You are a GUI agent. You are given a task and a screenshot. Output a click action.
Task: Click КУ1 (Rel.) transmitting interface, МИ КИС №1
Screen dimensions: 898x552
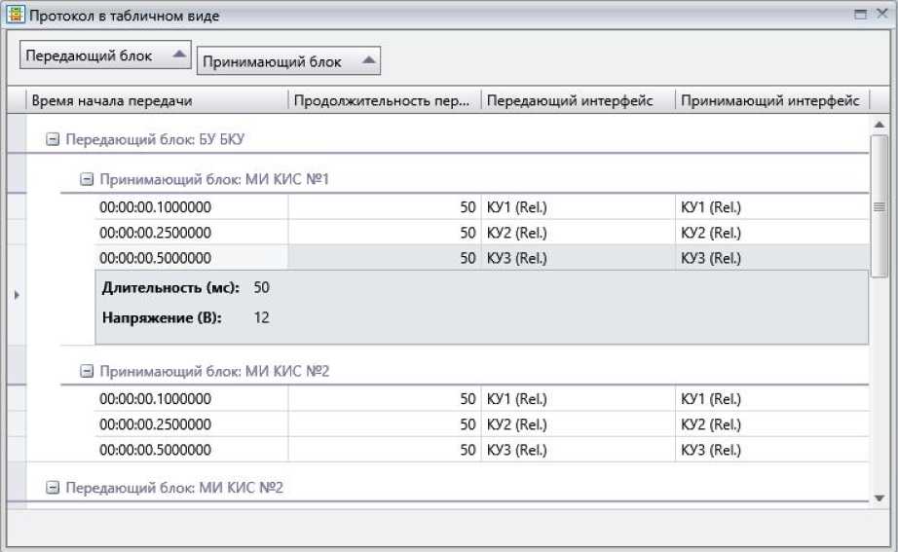(x=516, y=207)
